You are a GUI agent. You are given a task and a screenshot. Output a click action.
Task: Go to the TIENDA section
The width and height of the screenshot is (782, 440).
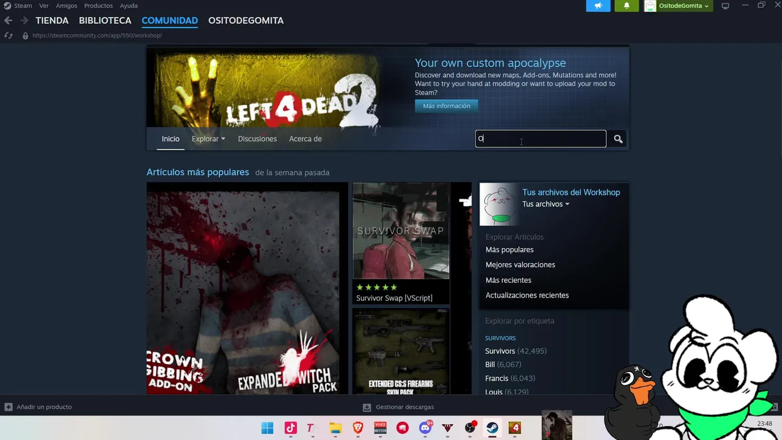[52, 20]
